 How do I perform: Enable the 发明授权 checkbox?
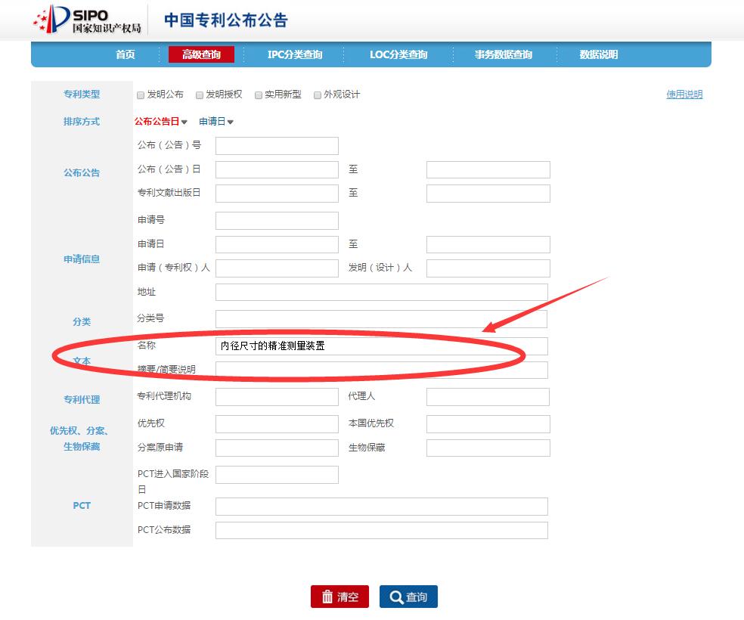click(x=199, y=95)
